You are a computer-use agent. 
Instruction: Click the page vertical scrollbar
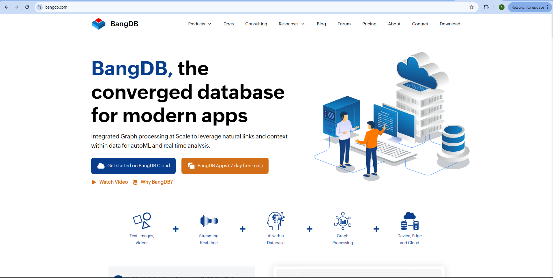pyautogui.click(x=552, y=26)
